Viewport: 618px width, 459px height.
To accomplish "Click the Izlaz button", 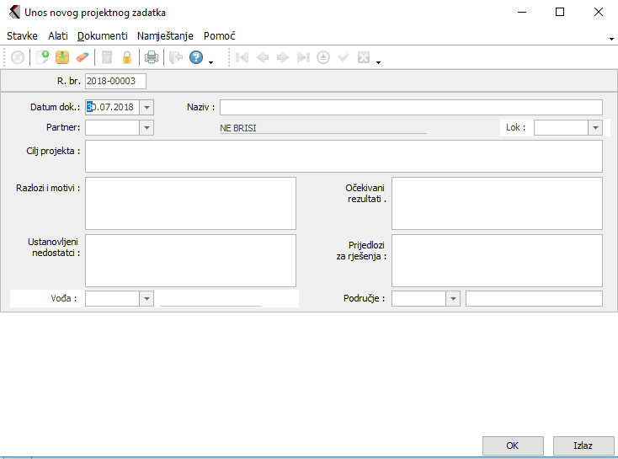I will point(583,446).
